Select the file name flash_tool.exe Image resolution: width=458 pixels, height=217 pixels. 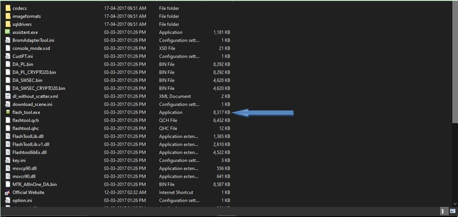pyautogui.click(x=26, y=112)
